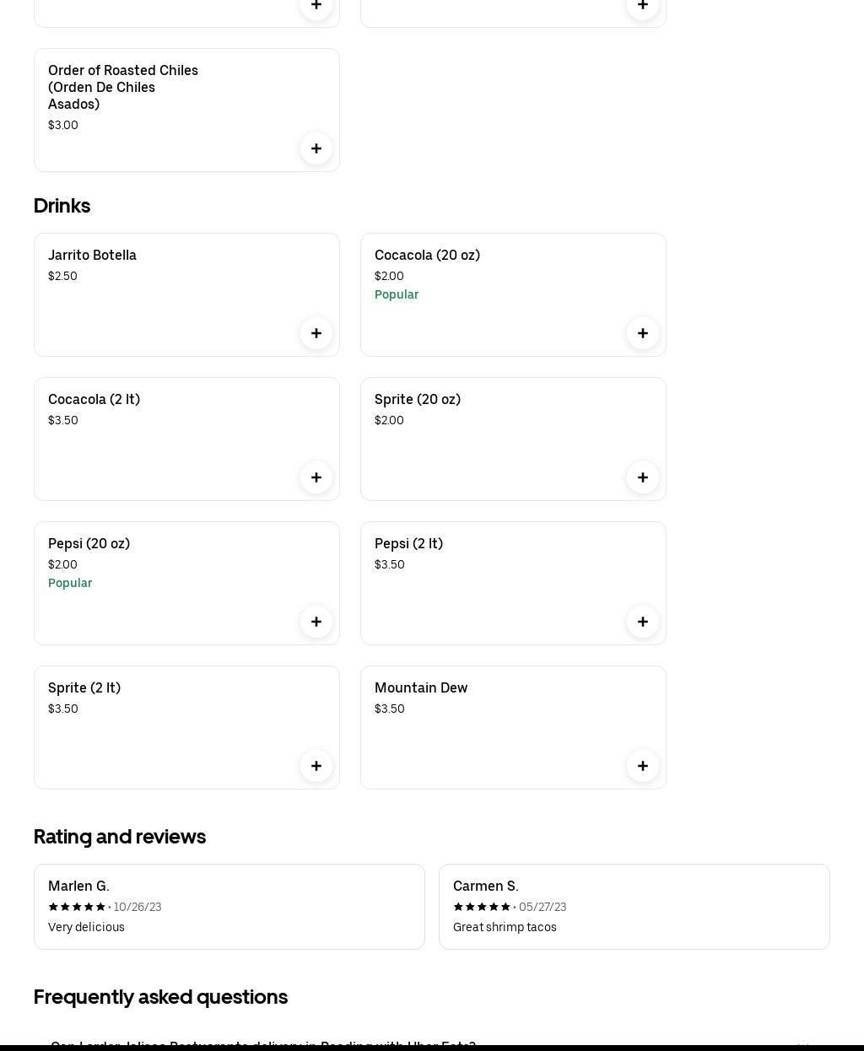Click the Drinks section heading

pyautogui.click(x=62, y=206)
